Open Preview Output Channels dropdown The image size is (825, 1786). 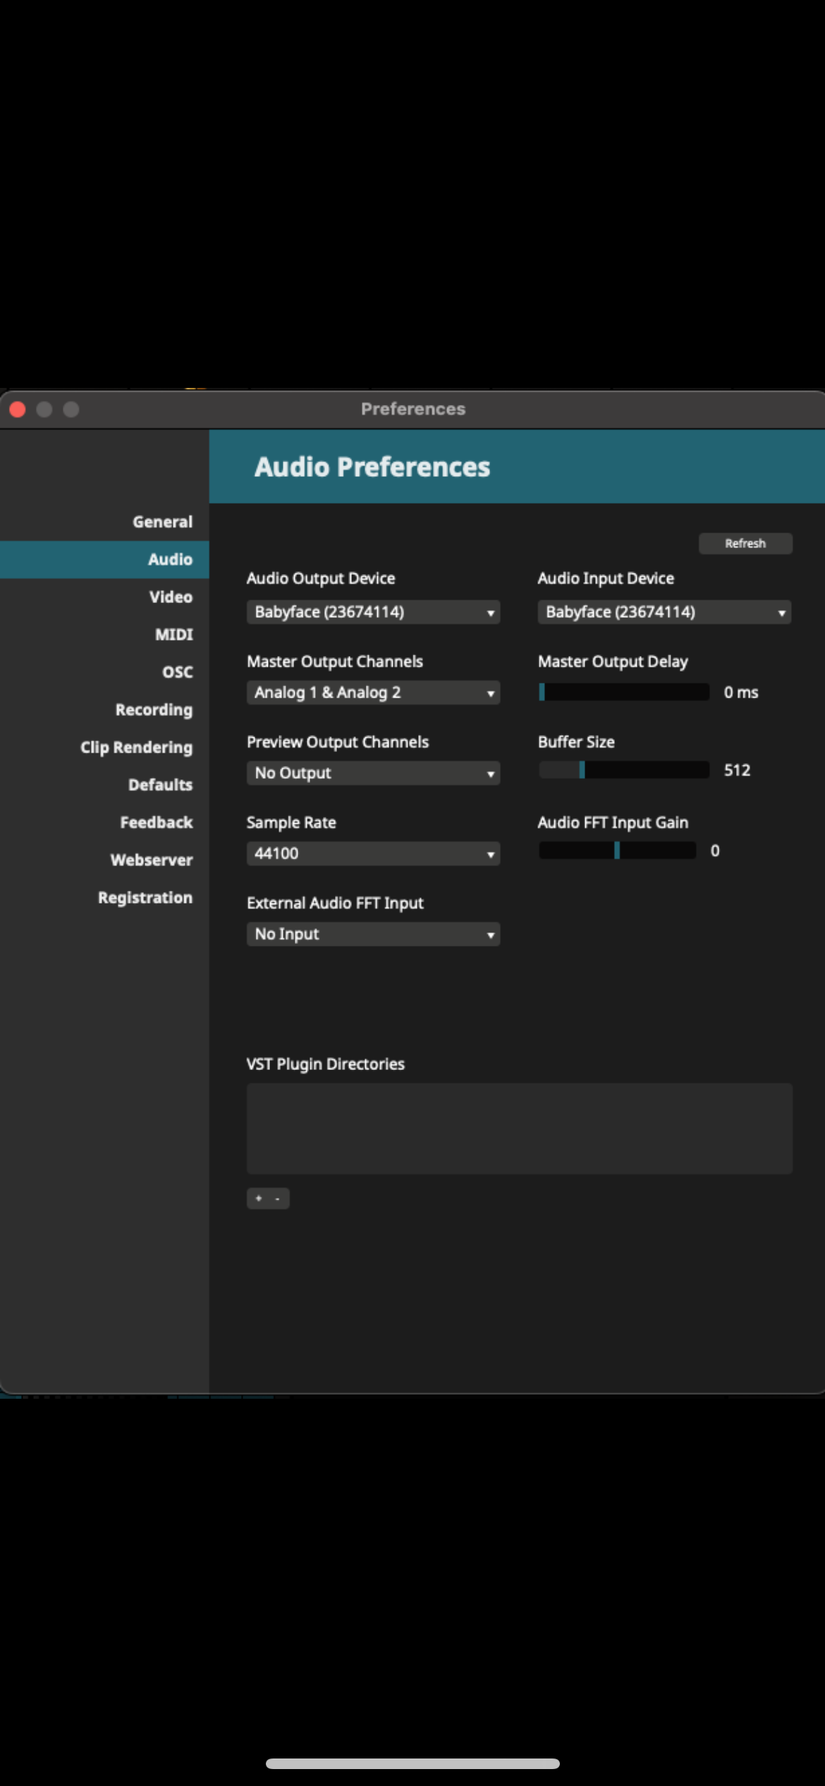point(373,772)
